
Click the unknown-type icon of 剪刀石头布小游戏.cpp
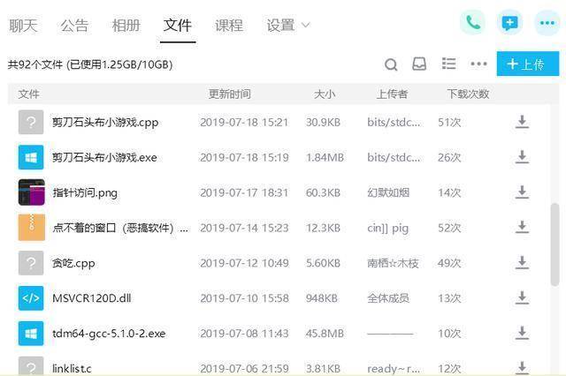point(31,122)
